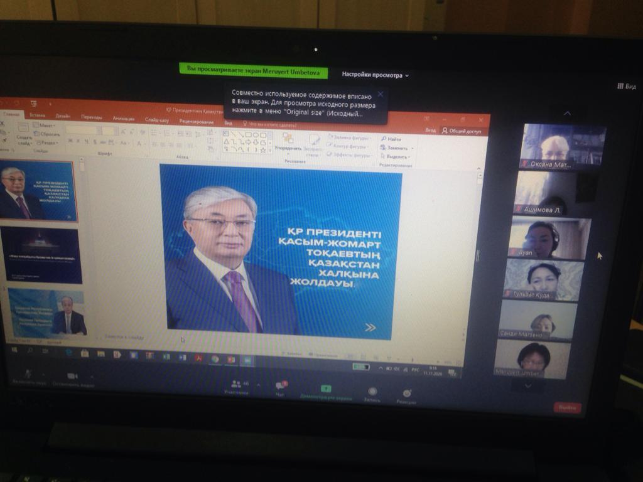Toggle the microphone mute in Zoom toolbar
Image resolution: width=643 pixels, height=482 pixels.
[x=28, y=374]
